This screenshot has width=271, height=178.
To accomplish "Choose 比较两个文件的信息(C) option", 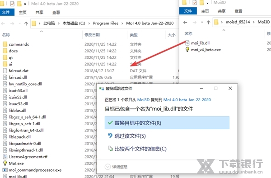I will pyautogui.click(x=167, y=149).
